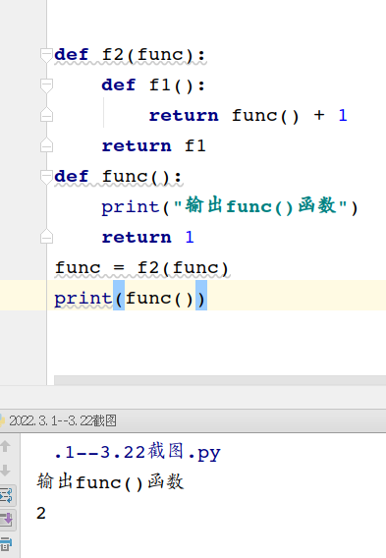This screenshot has height=558, width=386.
Task: Collapse the def func() fold marker
Action: click(46, 177)
